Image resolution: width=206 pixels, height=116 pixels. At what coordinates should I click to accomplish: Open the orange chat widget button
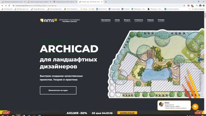[195, 107]
